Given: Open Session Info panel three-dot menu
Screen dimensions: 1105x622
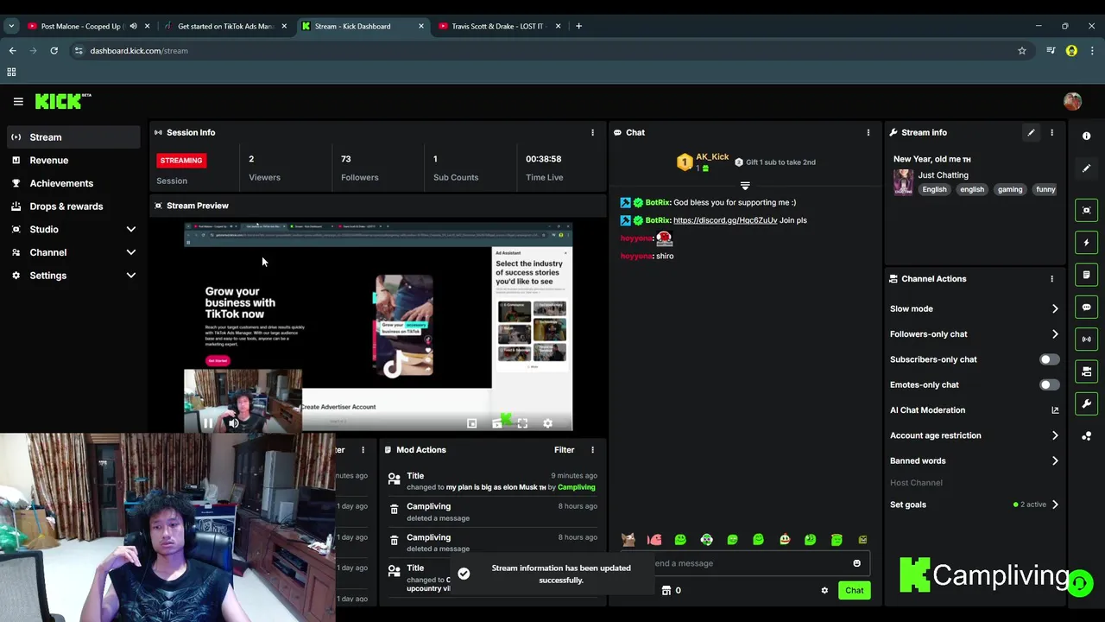Looking at the screenshot, I should tap(592, 132).
